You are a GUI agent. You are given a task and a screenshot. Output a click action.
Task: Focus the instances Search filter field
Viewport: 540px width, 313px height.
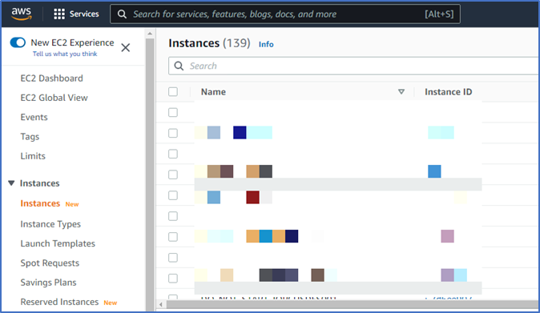click(353, 66)
